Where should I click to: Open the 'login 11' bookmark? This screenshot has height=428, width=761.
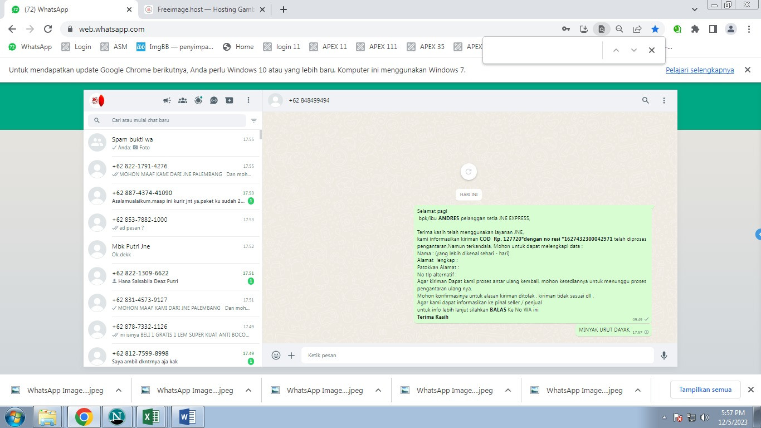pyautogui.click(x=282, y=47)
